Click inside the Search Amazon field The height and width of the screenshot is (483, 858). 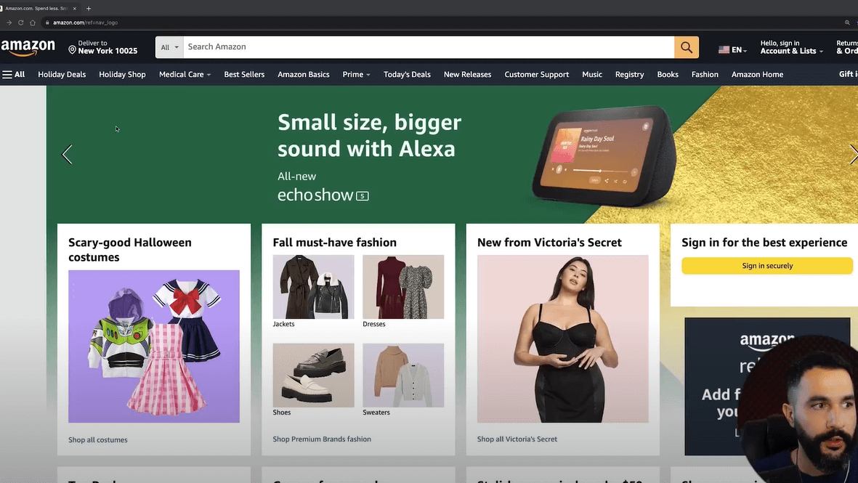point(429,47)
